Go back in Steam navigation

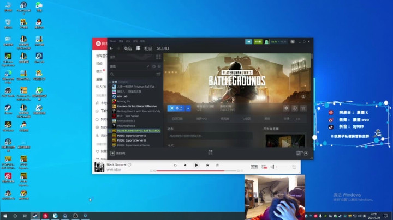(111, 48)
